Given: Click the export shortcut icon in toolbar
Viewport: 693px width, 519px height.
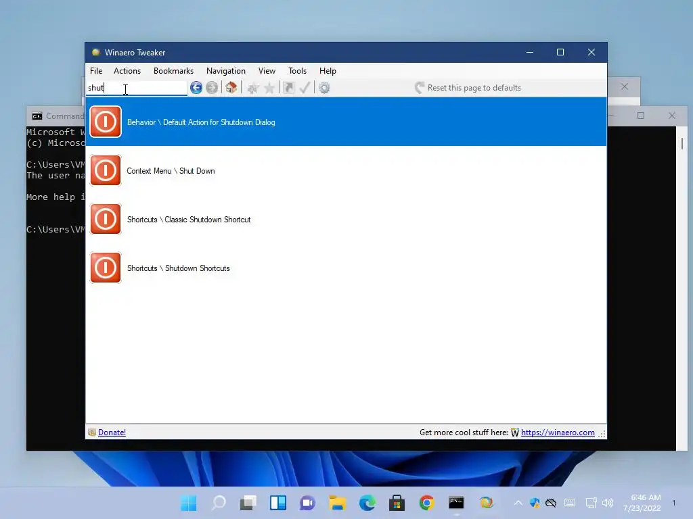Looking at the screenshot, I should [x=288, y=88].
